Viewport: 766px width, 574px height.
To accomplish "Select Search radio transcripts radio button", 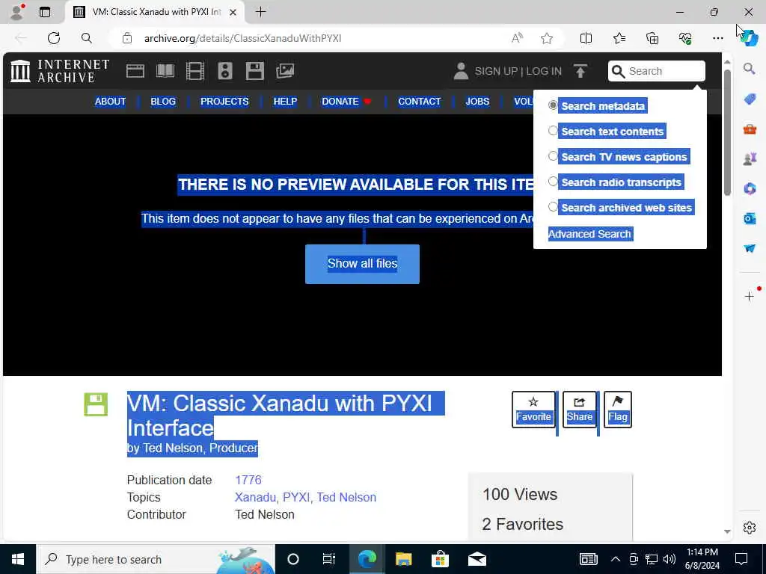I will pos(553,182).
